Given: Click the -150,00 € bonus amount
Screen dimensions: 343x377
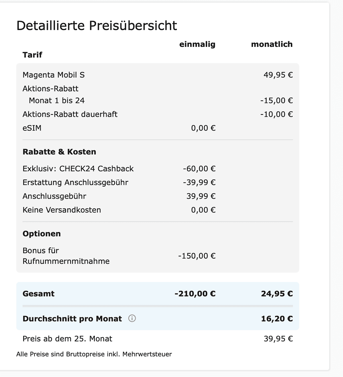Looking at the screenshot, I should click(x=197, y=256).
